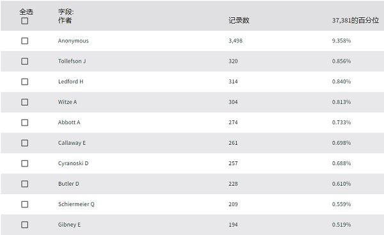Click the 字段: 作者 column header
384x235 pixels.
pos(66,16)
